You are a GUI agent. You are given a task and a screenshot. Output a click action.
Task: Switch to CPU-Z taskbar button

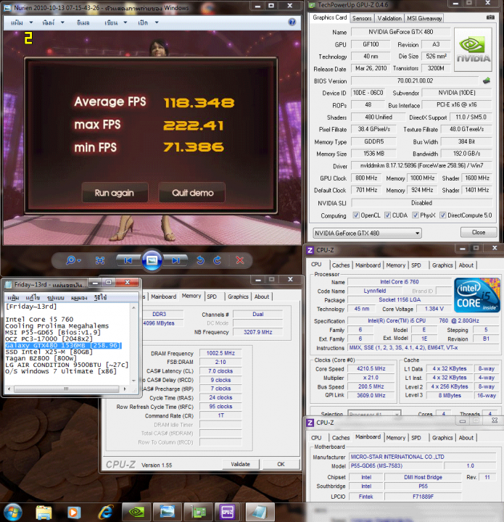[x=228, y=512]
